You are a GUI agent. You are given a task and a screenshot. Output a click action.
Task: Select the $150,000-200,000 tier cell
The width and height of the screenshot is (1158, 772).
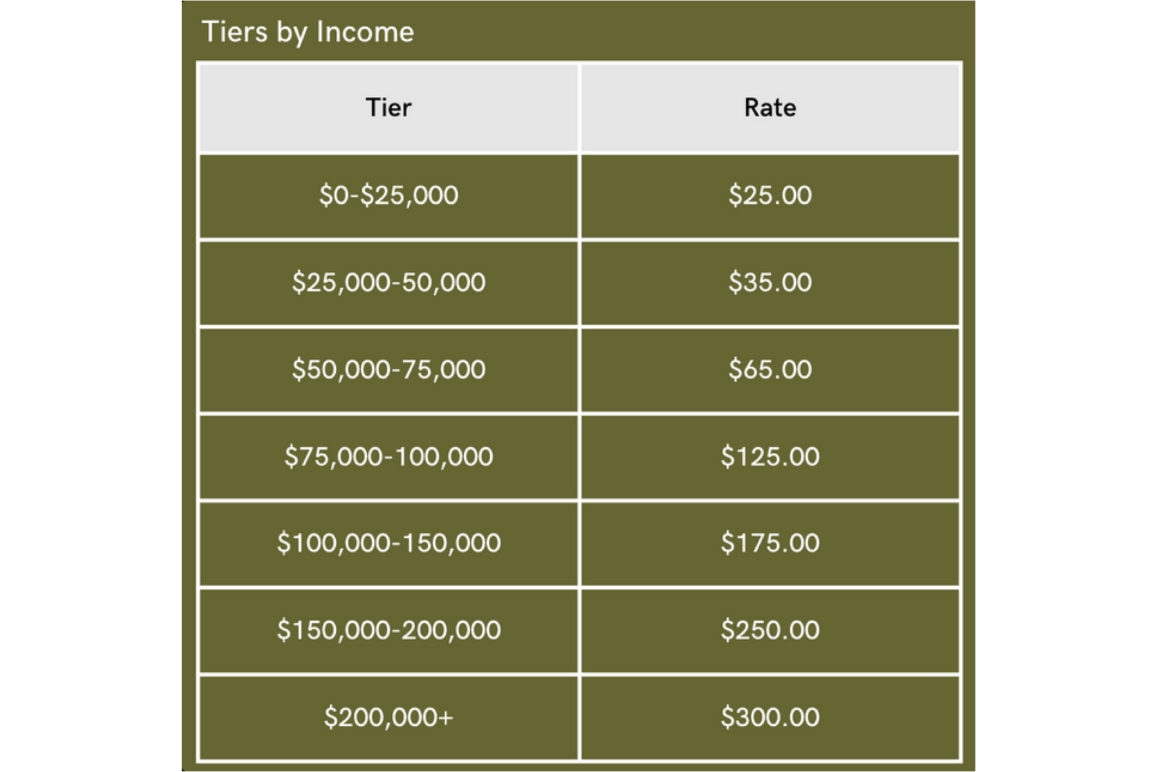tap(388, 630)
